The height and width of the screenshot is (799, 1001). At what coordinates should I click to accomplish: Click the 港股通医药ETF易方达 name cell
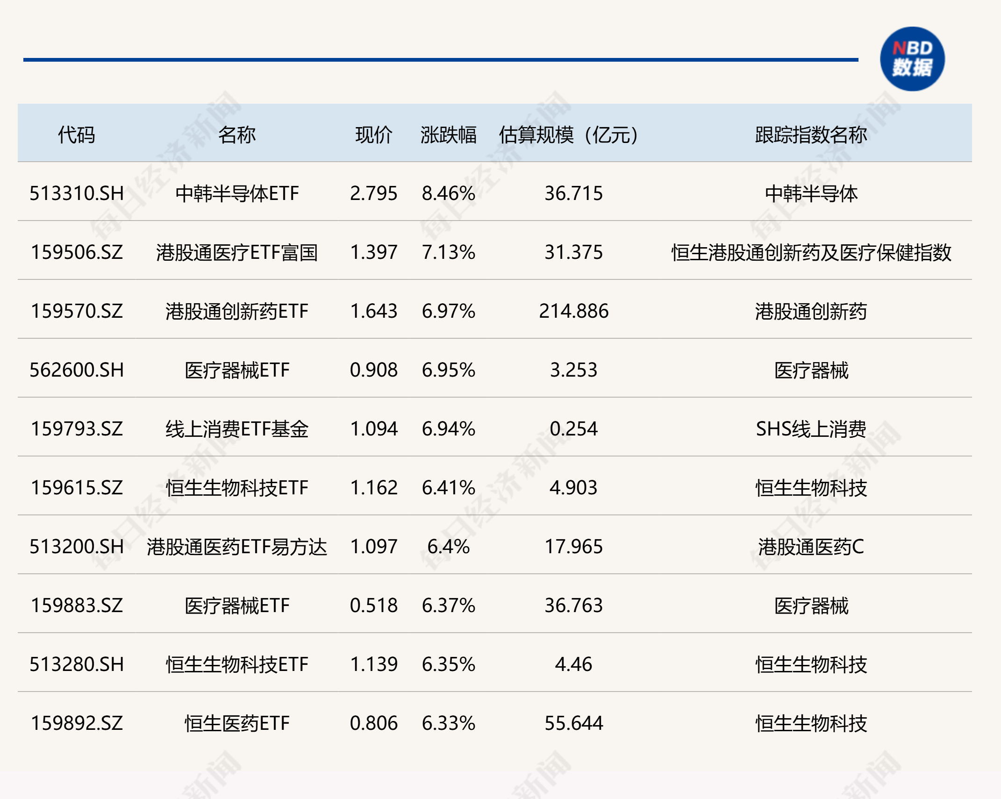click(236, 547)
